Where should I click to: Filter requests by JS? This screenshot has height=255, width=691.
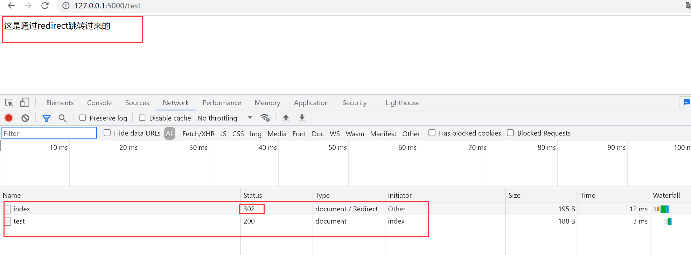[x=223, y=134]
